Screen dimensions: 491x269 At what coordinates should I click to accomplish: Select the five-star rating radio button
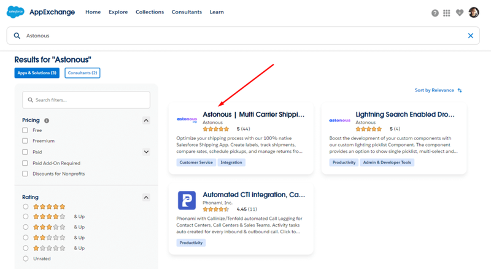25,206
